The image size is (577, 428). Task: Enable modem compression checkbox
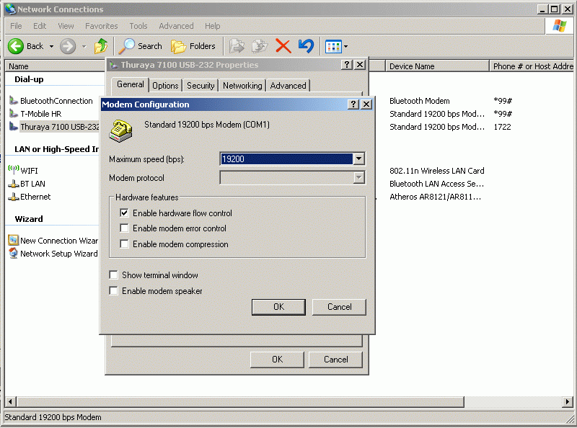tap(124, 244)
